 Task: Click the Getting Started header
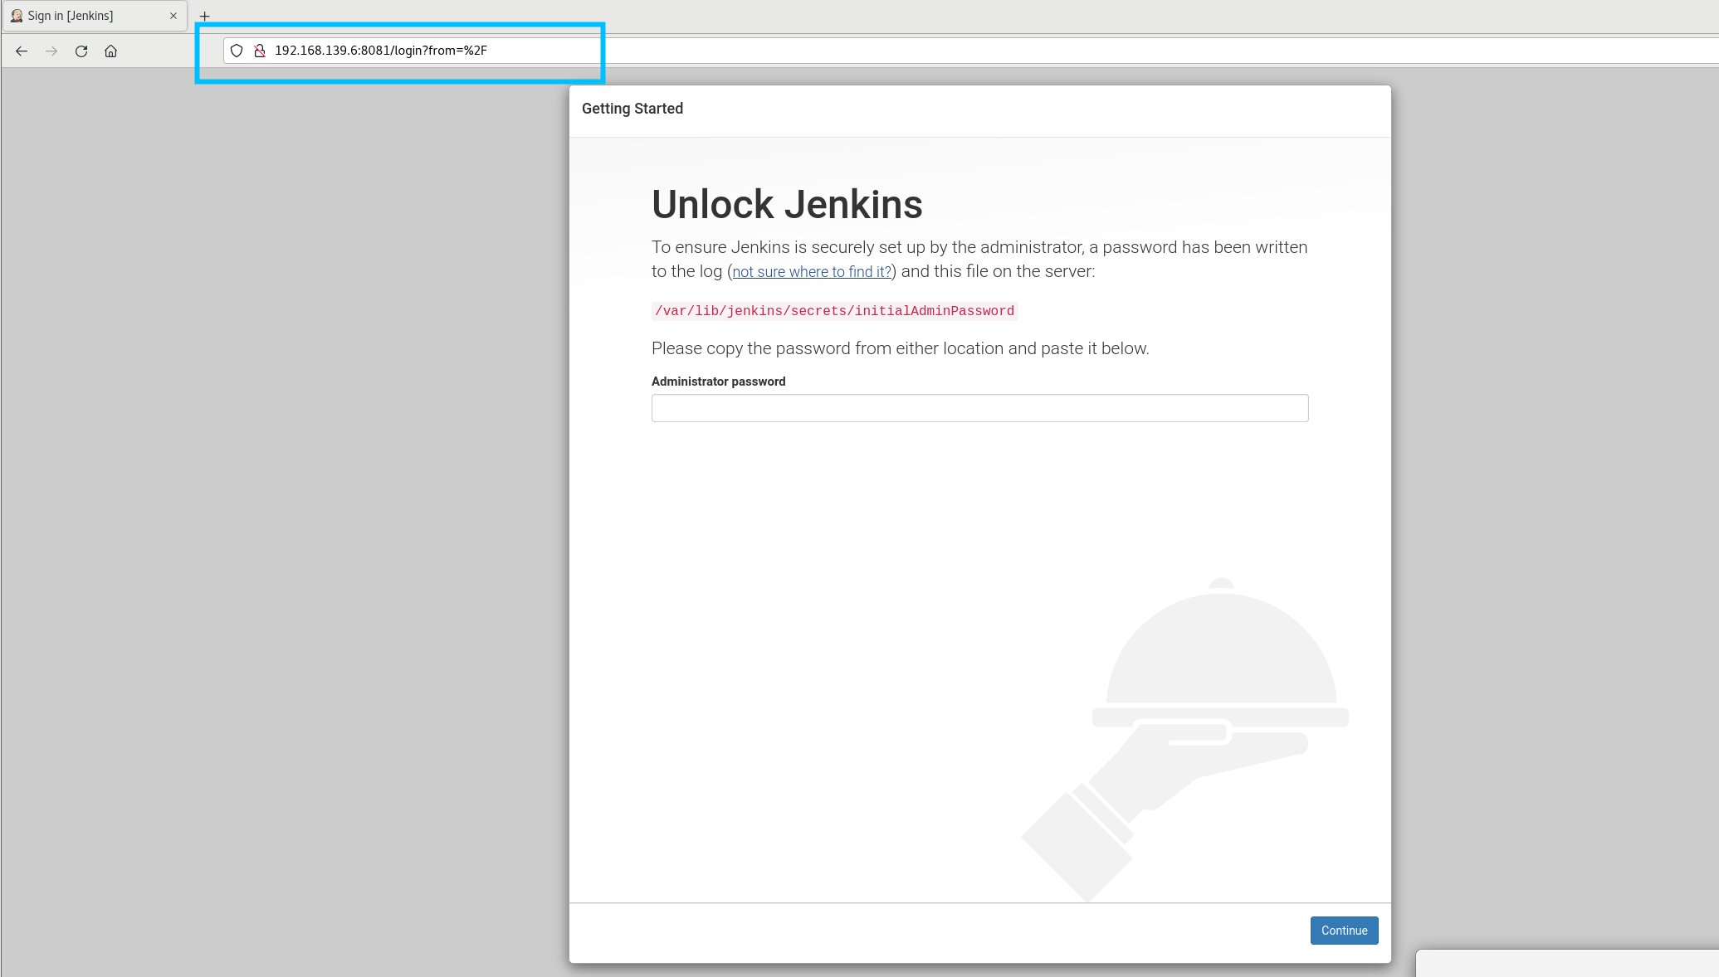click(x=632, y=109)
